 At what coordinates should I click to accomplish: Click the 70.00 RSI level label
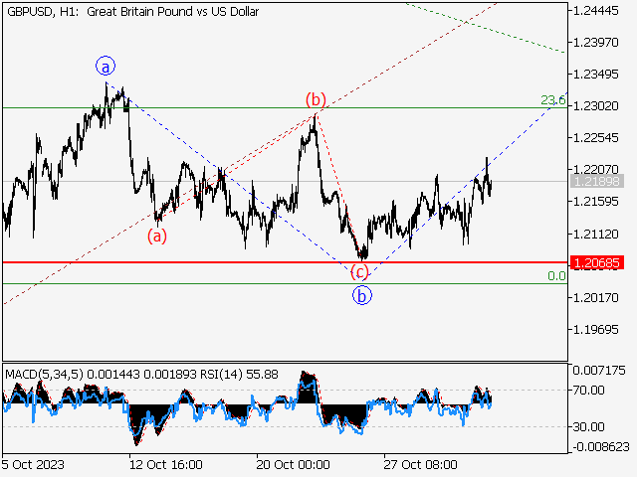point(588,391)
